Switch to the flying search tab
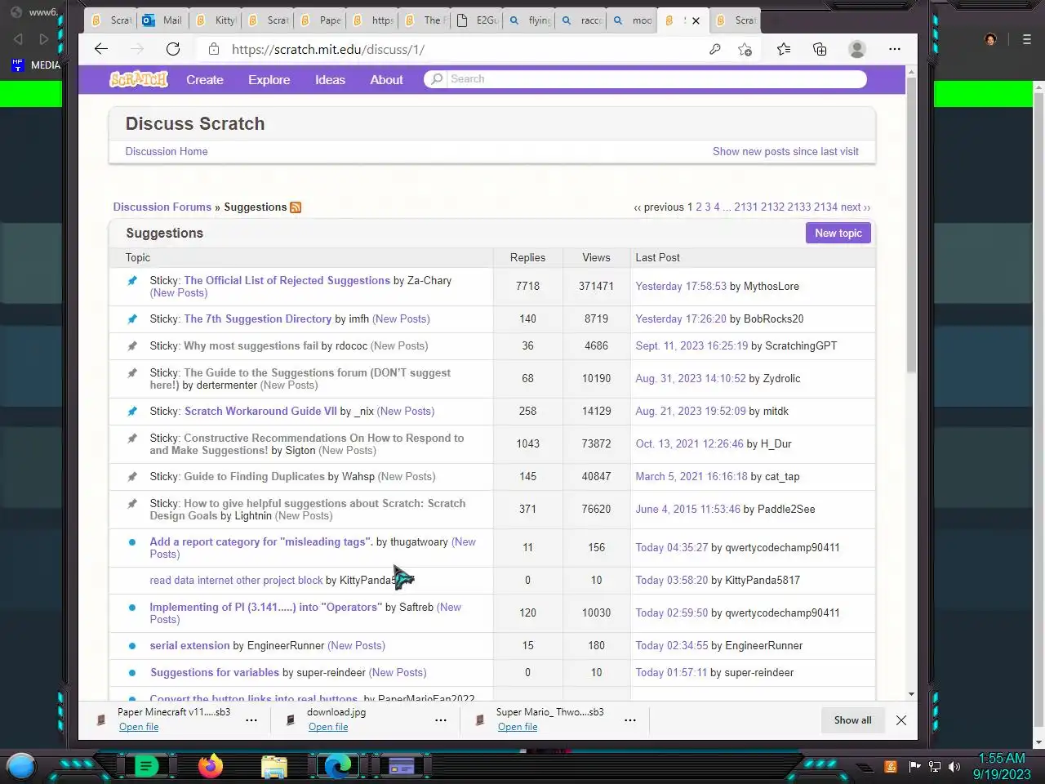Screen dimensions: 1045x784 click(529, 20)
